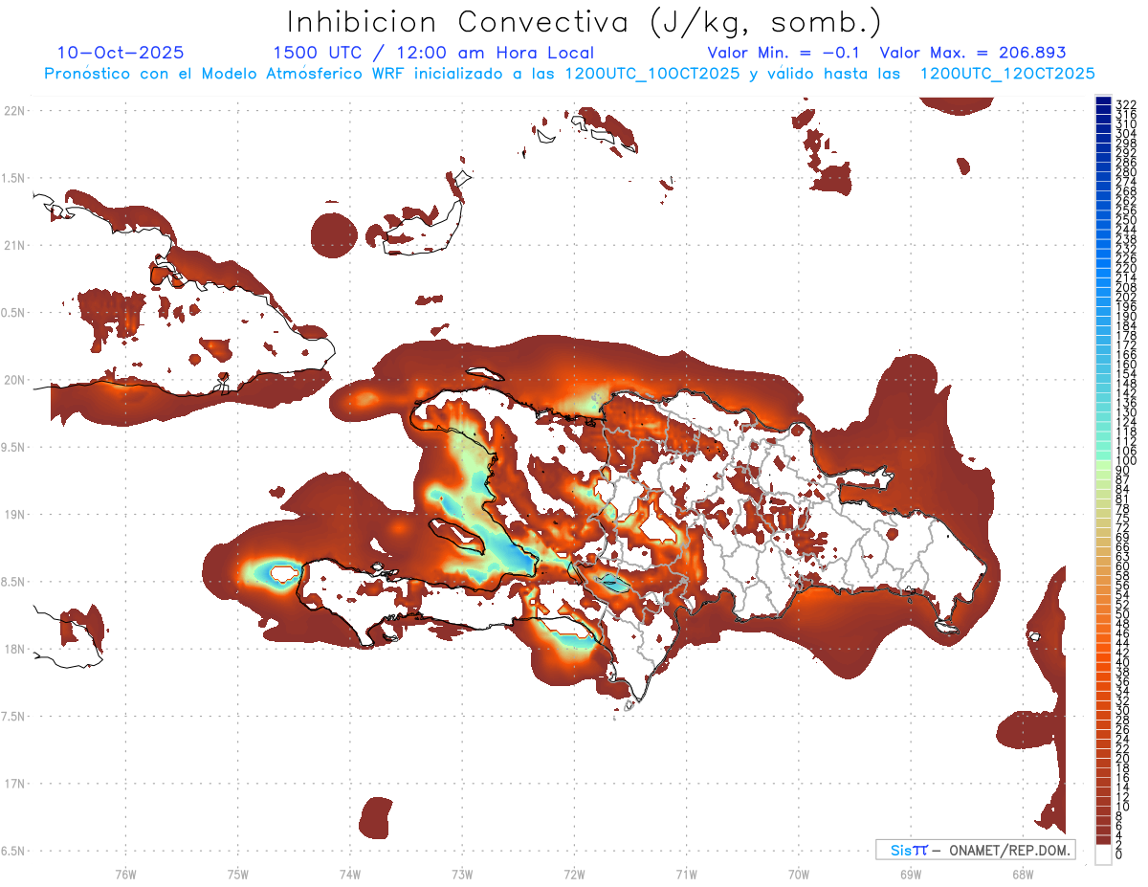1148x887 pixels.
Task: Click the 'Valor Max. = 206.893' readout
Action: pyautogui.click(x=973, y=54)
